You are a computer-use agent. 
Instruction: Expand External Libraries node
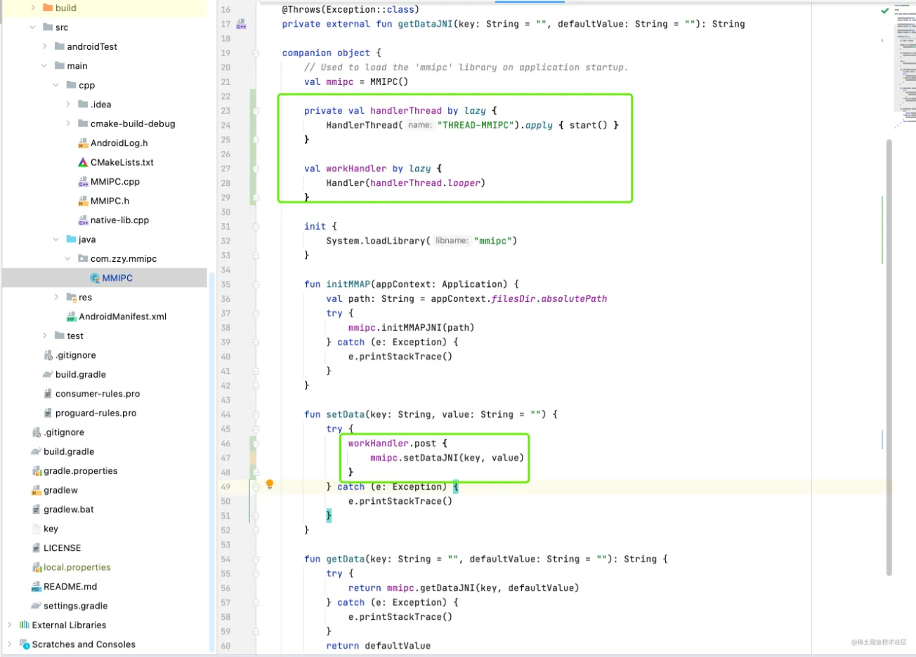click(9, 625)
